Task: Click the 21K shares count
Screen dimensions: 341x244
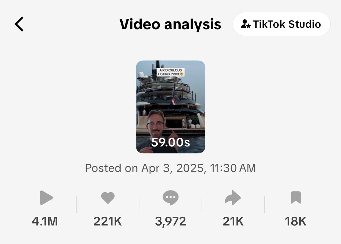Action: point(233,221)
